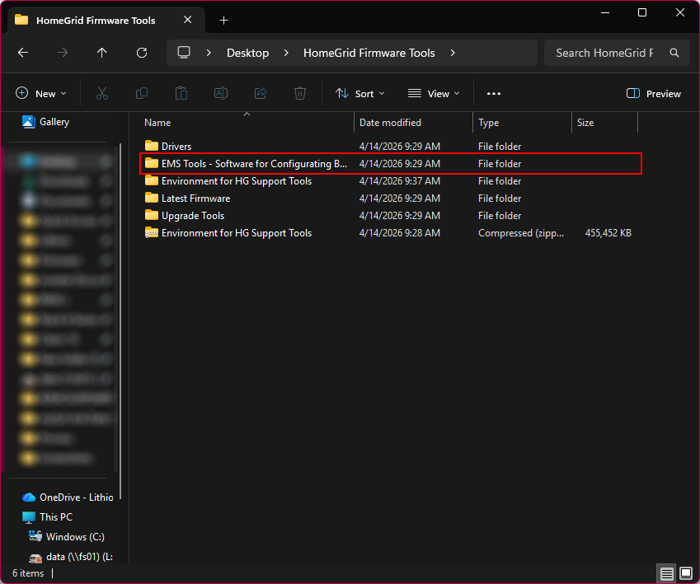This screenshot has width=700, height=584.
Task: Select the Latest Firmware folder icon
Action: 152,198
